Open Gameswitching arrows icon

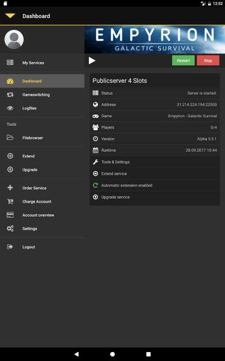[x=10, y=95]
